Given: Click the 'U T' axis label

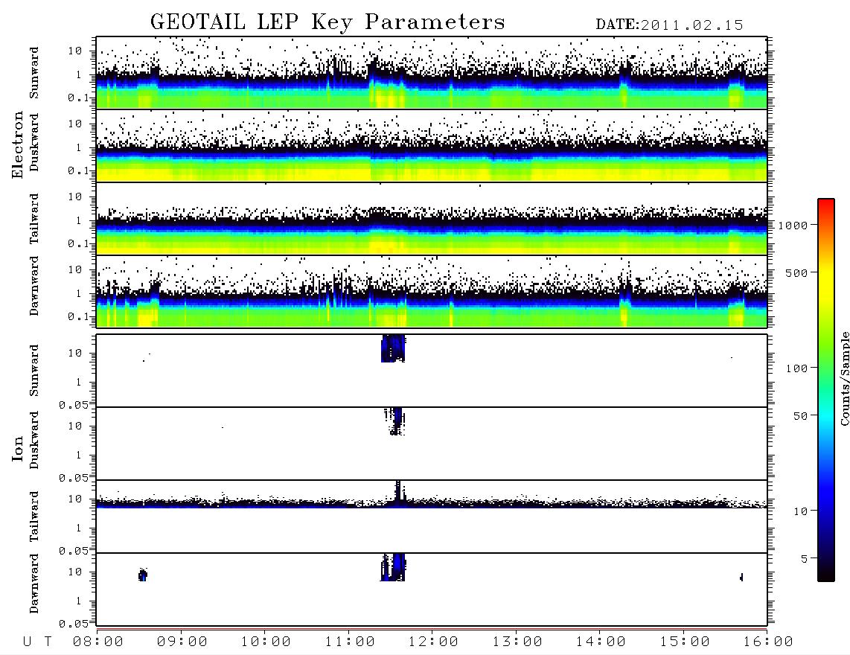Looking at the screenshot, I should pyautogui.click(x=37, y=642).
